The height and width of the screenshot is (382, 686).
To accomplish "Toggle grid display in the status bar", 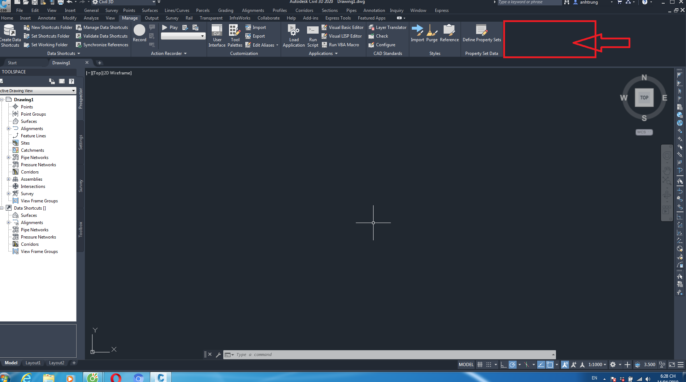I will click(x=480, y=364).
